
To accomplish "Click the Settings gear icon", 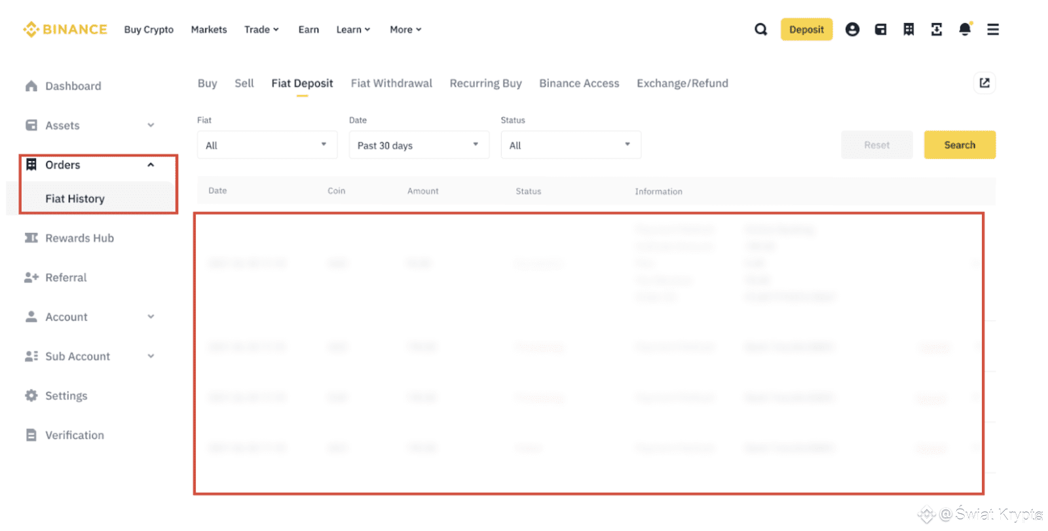I will 31,395.
